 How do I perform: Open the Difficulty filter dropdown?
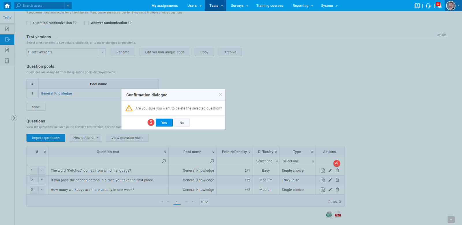267,161
